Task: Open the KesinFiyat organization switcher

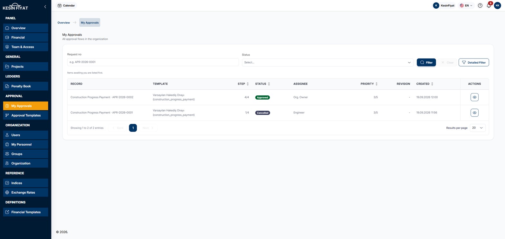Action: coord(444,5)
